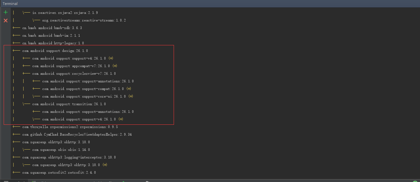420x182 pixels.
Task: Select the com.squareup.okio:okio:1.14.0 line
Action: [61, 150]
